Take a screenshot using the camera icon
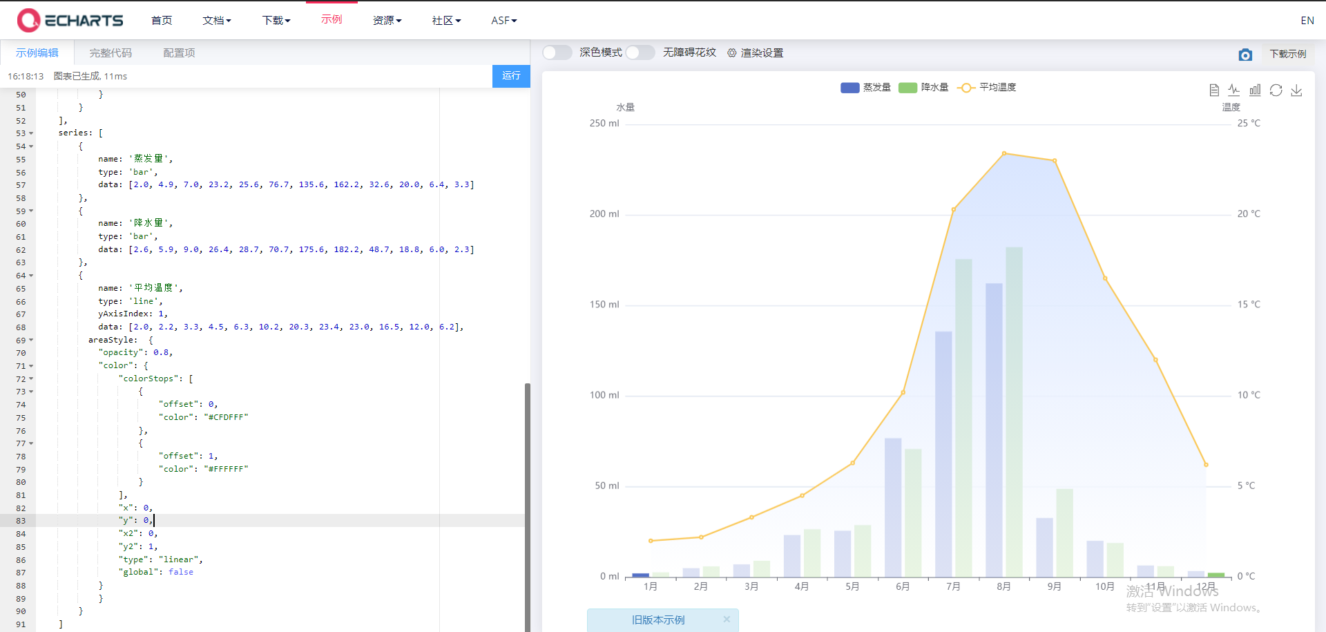 click(x=1246, y=55)
